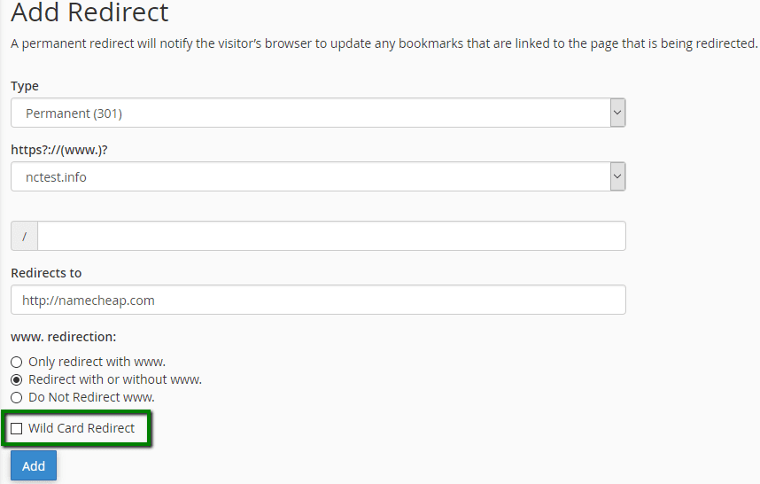Click the Redirects to field with http://namecheap.com
The image size is (760, 484).
318,300
